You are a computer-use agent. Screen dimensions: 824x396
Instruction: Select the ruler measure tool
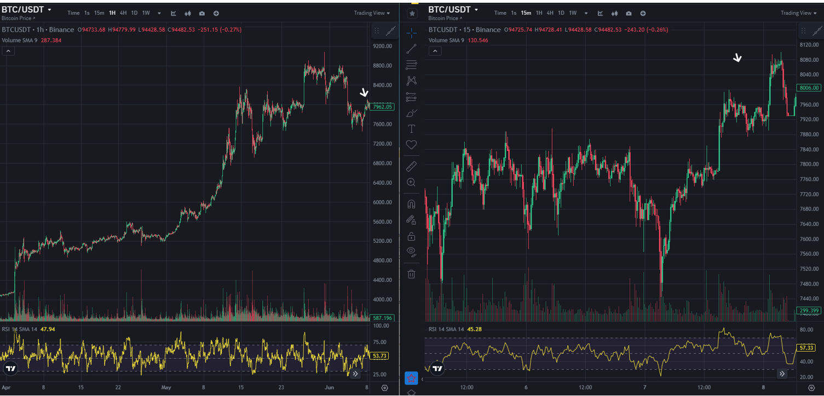tap(412, 166)
